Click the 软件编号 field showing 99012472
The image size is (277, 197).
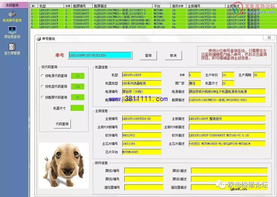[142, 135]
